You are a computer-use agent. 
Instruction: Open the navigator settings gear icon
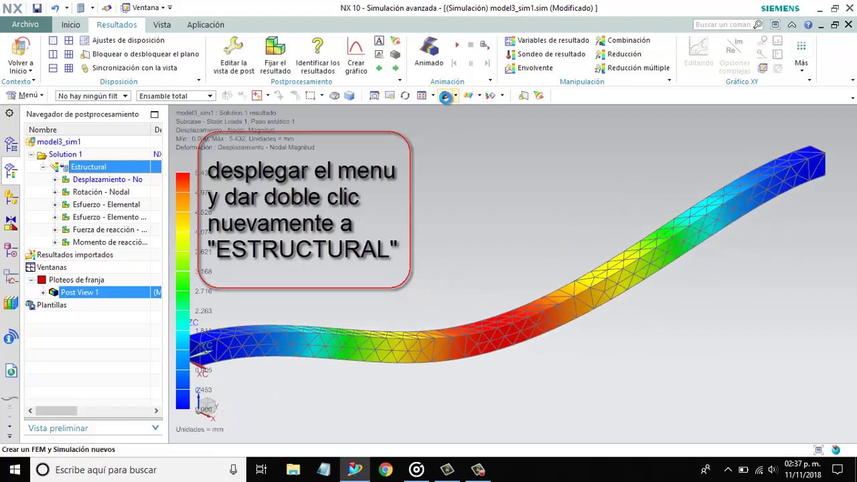click(x=9, y=113)
